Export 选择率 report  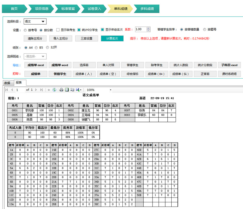coord(84,65)
